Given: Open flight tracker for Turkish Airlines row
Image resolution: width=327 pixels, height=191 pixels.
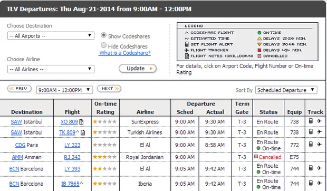Looking at the screenshot, I should [319, 131].
